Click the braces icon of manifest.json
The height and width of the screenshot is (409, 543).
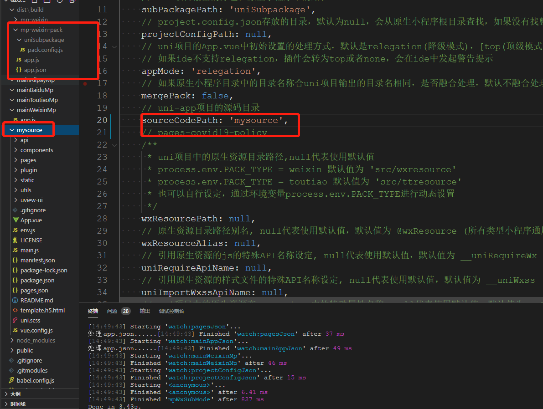point(15,260)
